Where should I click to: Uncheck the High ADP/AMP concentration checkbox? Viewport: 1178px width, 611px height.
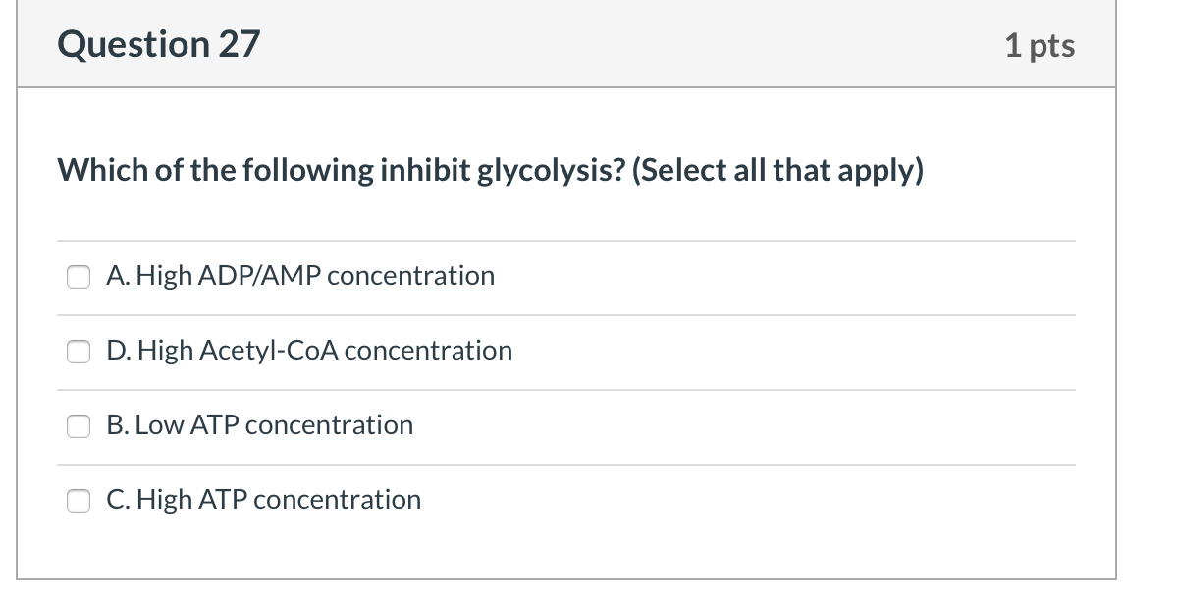pos(79,277)
